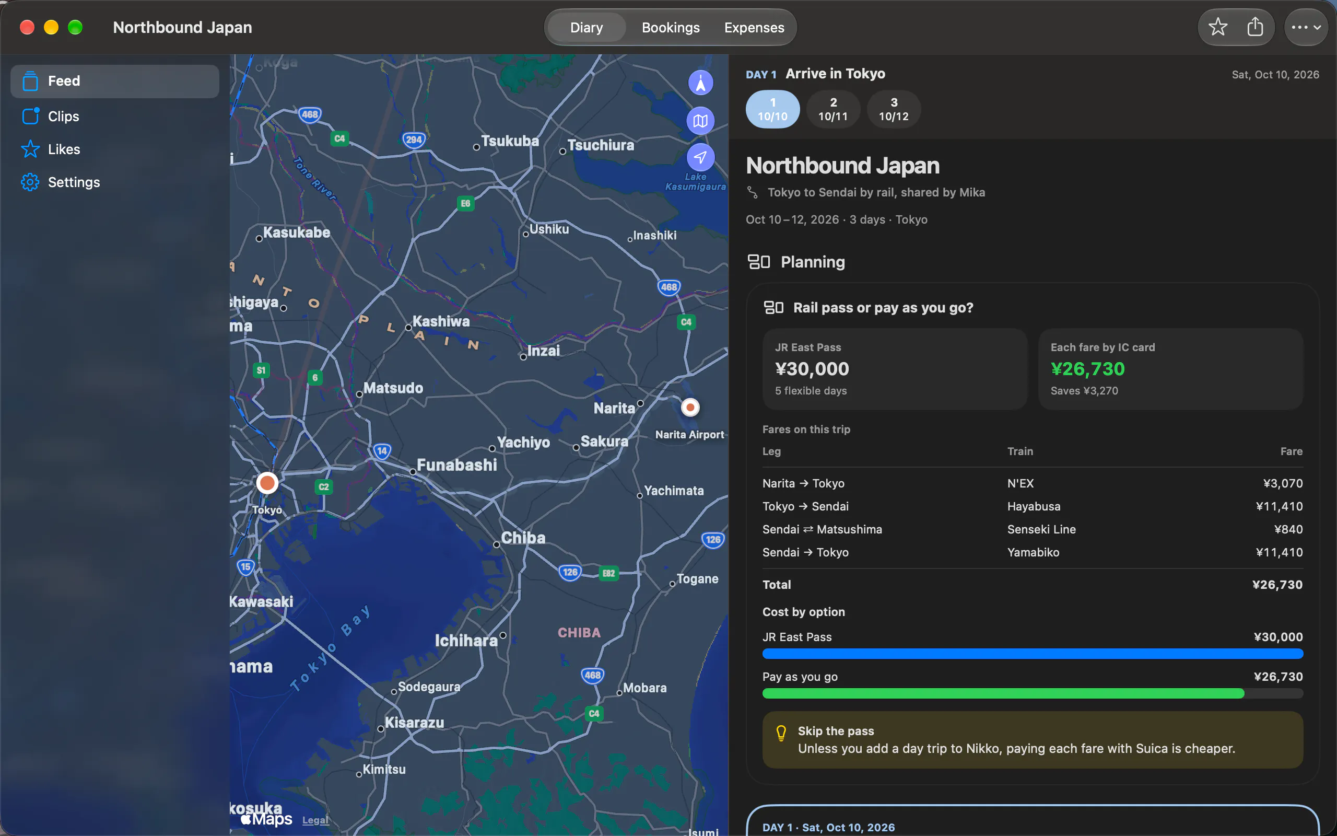Click the Saves ¥3,270 text

click(1084, 391)
